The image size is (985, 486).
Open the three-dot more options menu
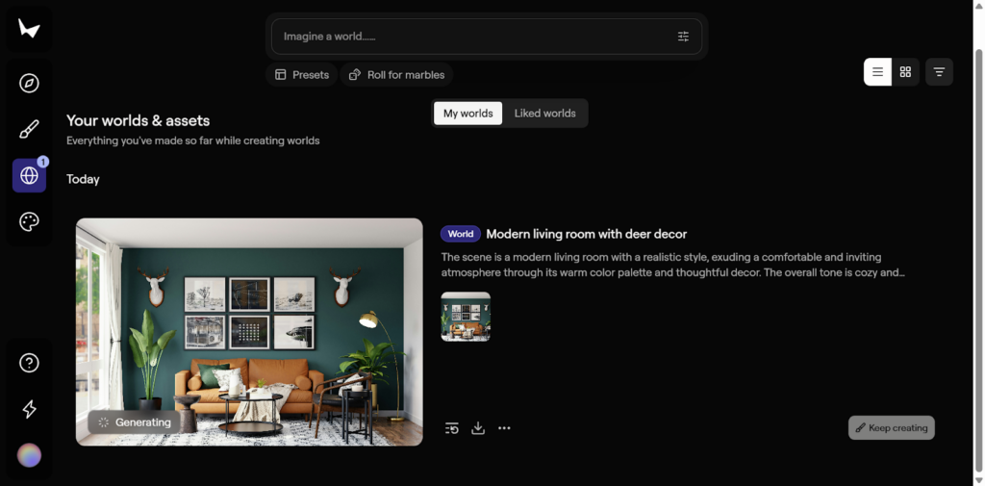504,428
